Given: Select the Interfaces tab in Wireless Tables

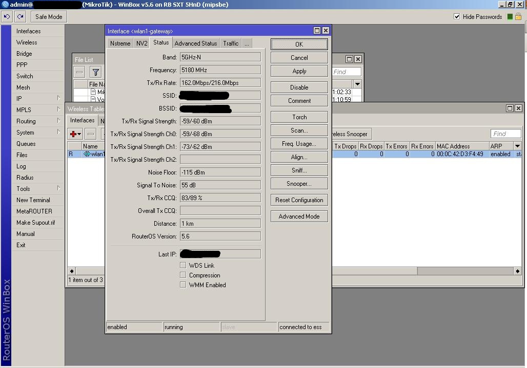Looking at the screenshot, I should click(83, 120).
